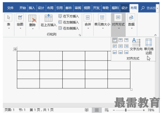Screen dimensions: 162x115
Task: Switch to the 邮件 mailings tab
Action: [69, 8]
